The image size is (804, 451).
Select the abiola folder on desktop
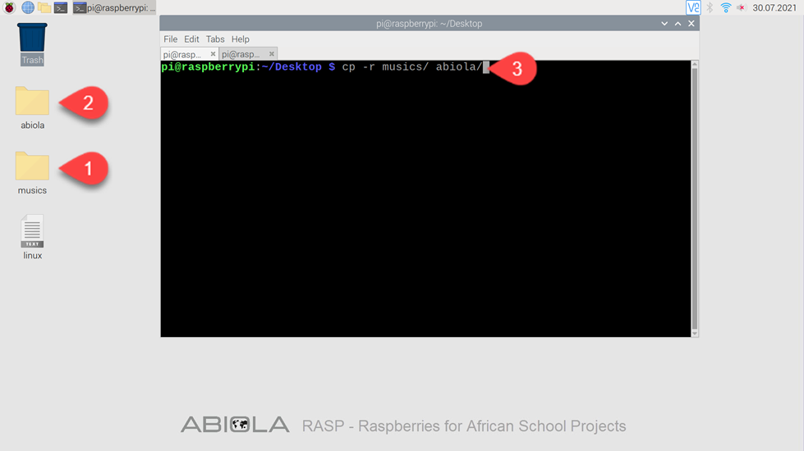click(32, 107)
